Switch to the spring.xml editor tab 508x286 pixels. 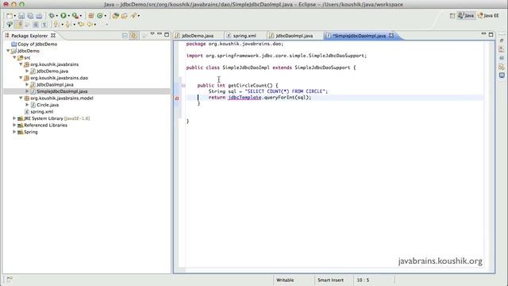pyautogui.click(x=244, y=36)
